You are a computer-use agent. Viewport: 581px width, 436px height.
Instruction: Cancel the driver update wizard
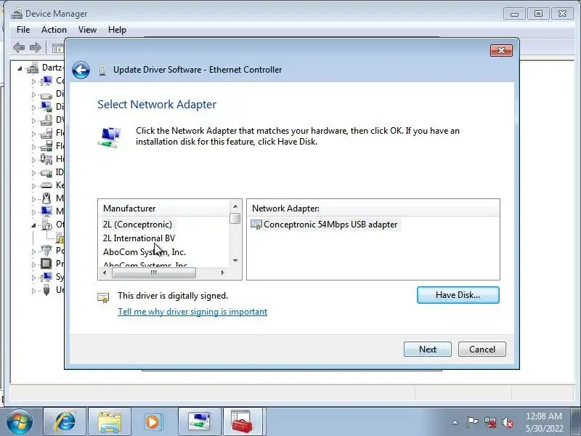[x=482, y=350]
